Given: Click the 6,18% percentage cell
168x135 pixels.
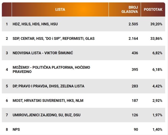Looking at the screenshot, I should point(157,69).
